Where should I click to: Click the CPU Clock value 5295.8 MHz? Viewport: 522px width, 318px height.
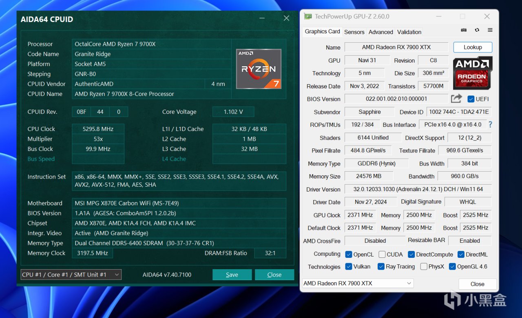click(98, 129)
